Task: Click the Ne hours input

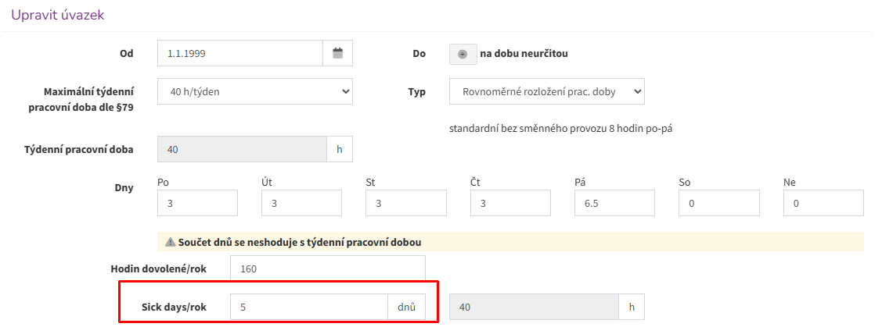Action: click(x=823, y=203)
